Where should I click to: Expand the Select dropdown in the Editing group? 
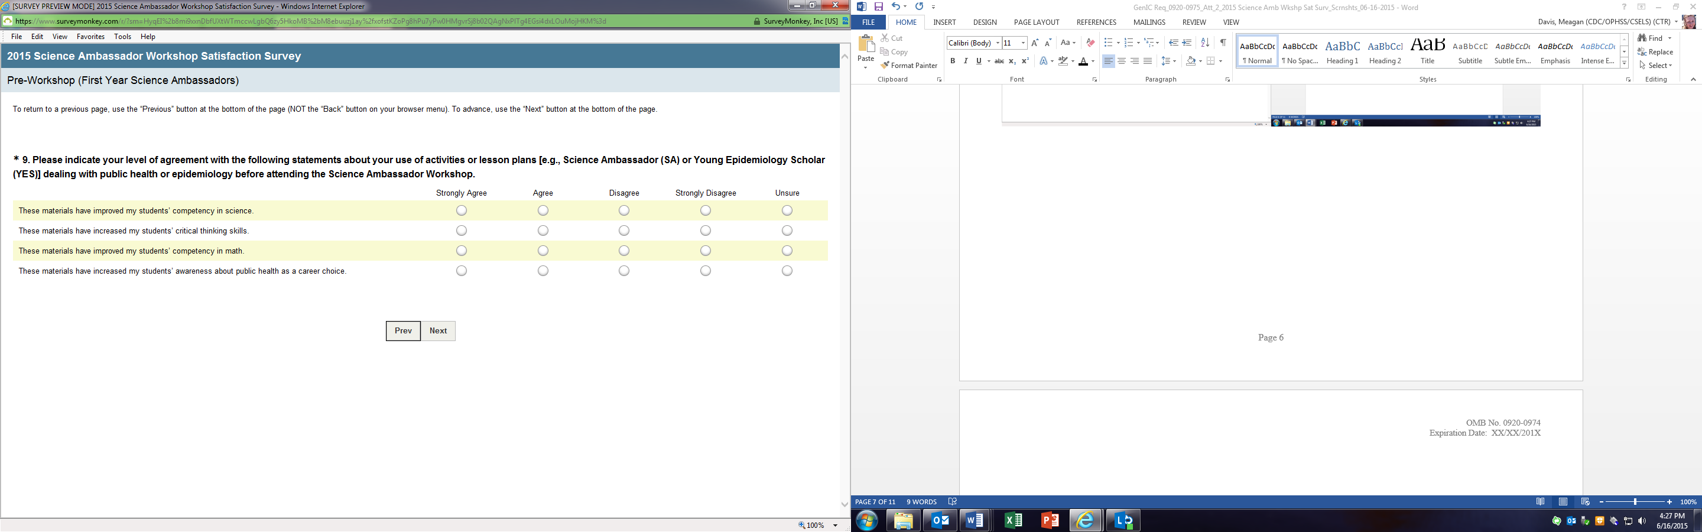tap(1656, 66)
